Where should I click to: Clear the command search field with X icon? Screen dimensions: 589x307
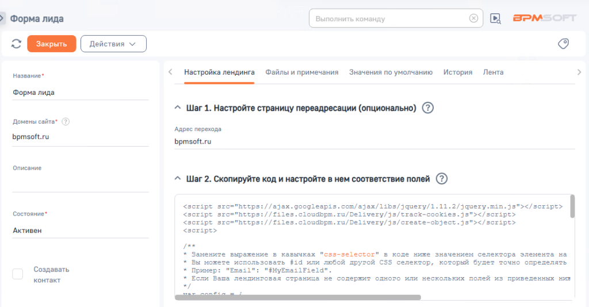pyautogui.click(x=474, y=18)
